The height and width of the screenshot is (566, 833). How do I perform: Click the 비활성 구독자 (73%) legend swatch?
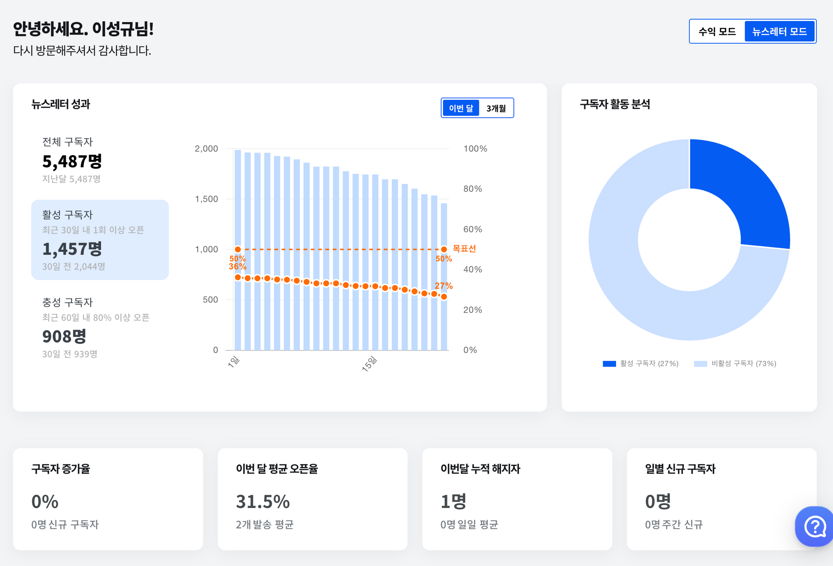701,364
